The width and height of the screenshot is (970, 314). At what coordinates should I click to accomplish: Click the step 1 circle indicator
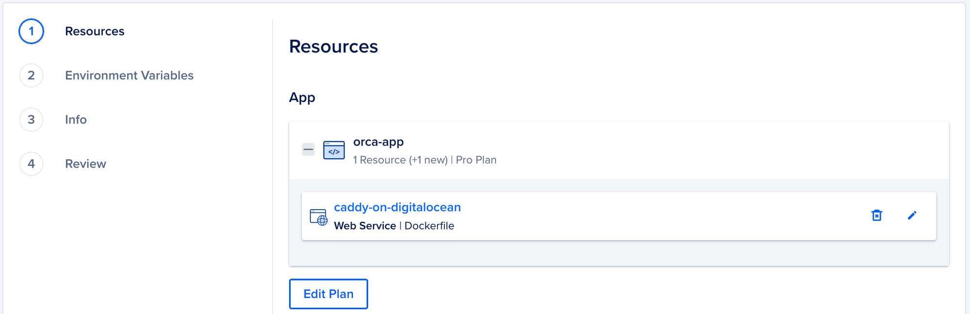(31, 32)
